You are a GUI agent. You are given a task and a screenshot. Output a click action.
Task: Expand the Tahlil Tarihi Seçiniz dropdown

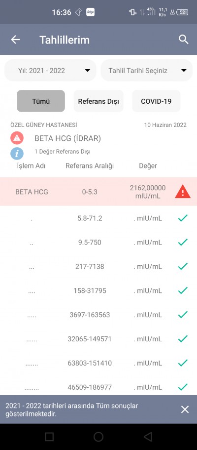tap(147, 70)
